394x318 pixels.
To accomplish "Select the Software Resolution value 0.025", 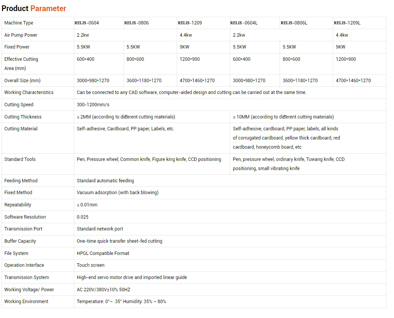I will coord(83,217).
